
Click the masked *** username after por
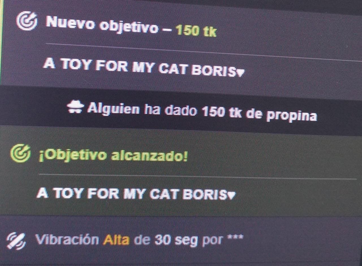[x=235, y=238]
